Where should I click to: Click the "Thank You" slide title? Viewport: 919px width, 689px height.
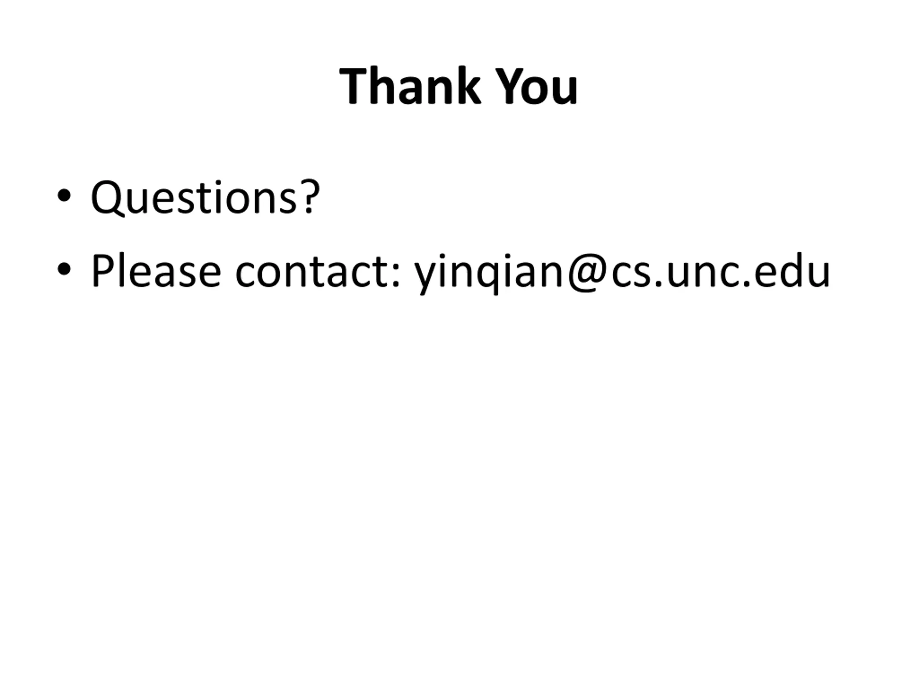pyautogui.click(x=459, y=86)
